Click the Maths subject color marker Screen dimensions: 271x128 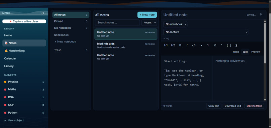[5, 90]
